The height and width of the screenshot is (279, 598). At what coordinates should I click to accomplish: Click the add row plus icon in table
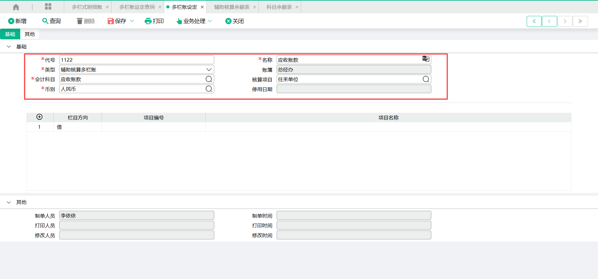[40, 117]
